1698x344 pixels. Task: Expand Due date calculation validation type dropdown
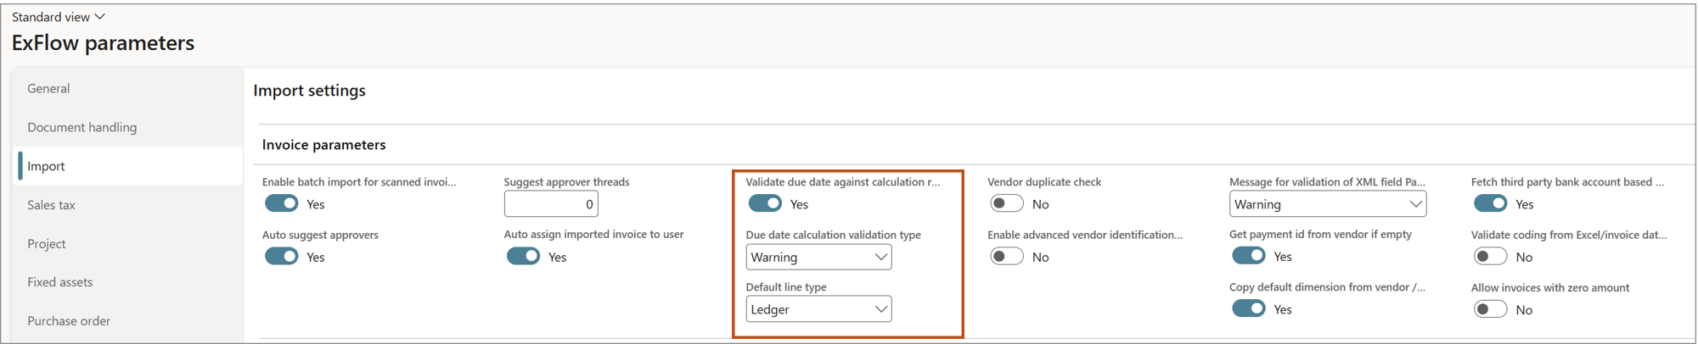[818, 257]
